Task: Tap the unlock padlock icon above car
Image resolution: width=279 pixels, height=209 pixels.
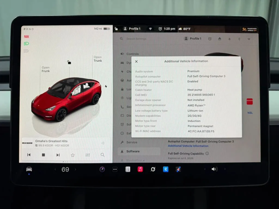Action: [x=69, y=62]
